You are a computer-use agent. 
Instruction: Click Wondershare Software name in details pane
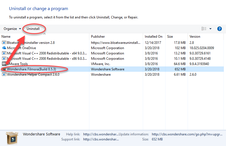(41, 134)
